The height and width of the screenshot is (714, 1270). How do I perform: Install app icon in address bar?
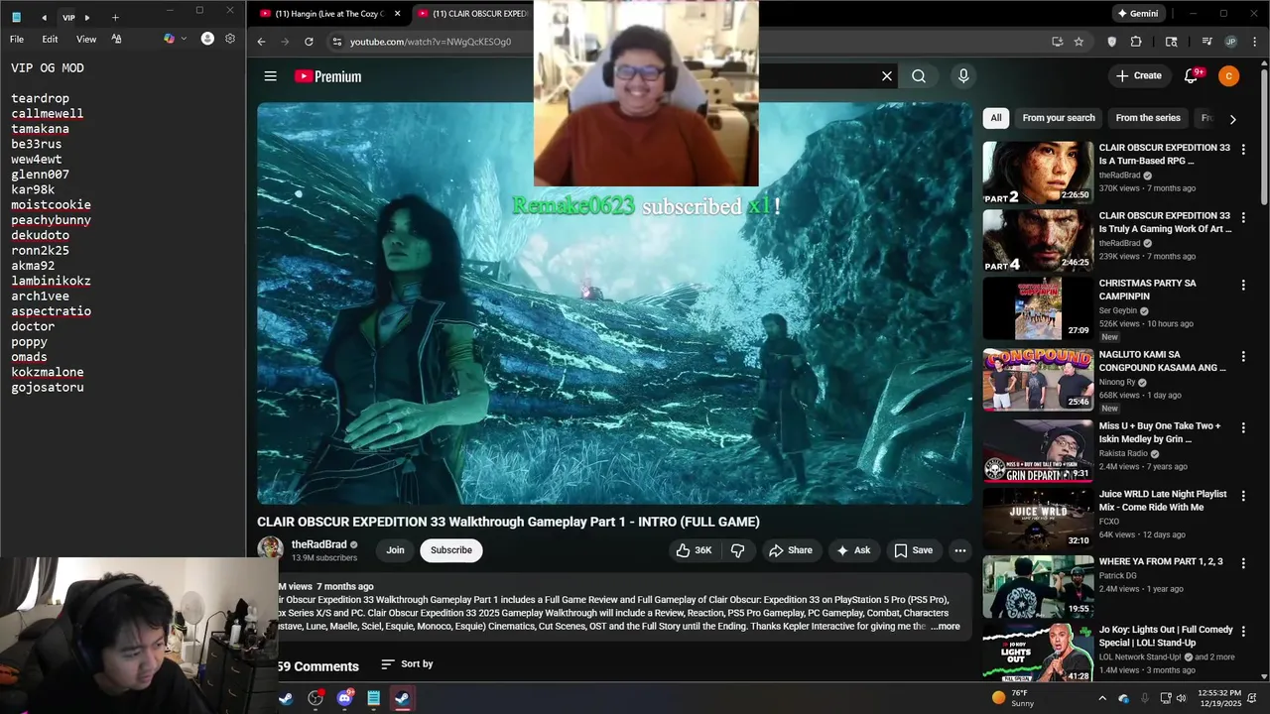point(1057,42)
